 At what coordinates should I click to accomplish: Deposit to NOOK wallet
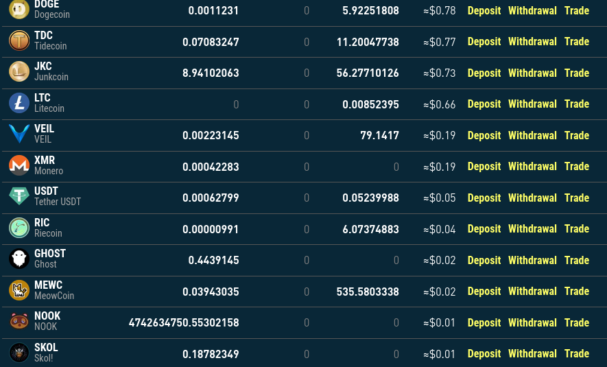tap(484, 323)
